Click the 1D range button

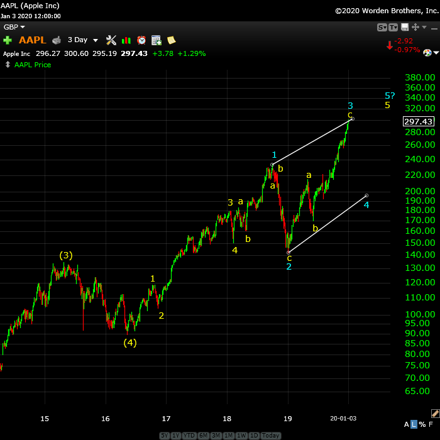point(254,435)
